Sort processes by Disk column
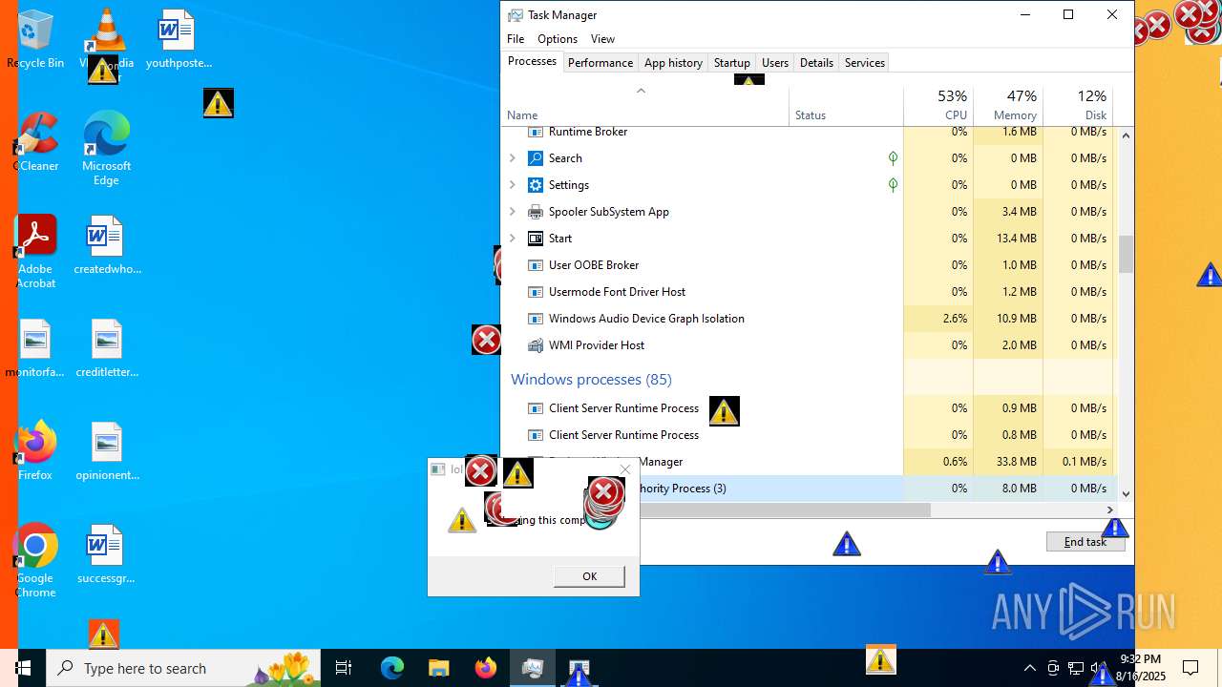 point(1078,106)
